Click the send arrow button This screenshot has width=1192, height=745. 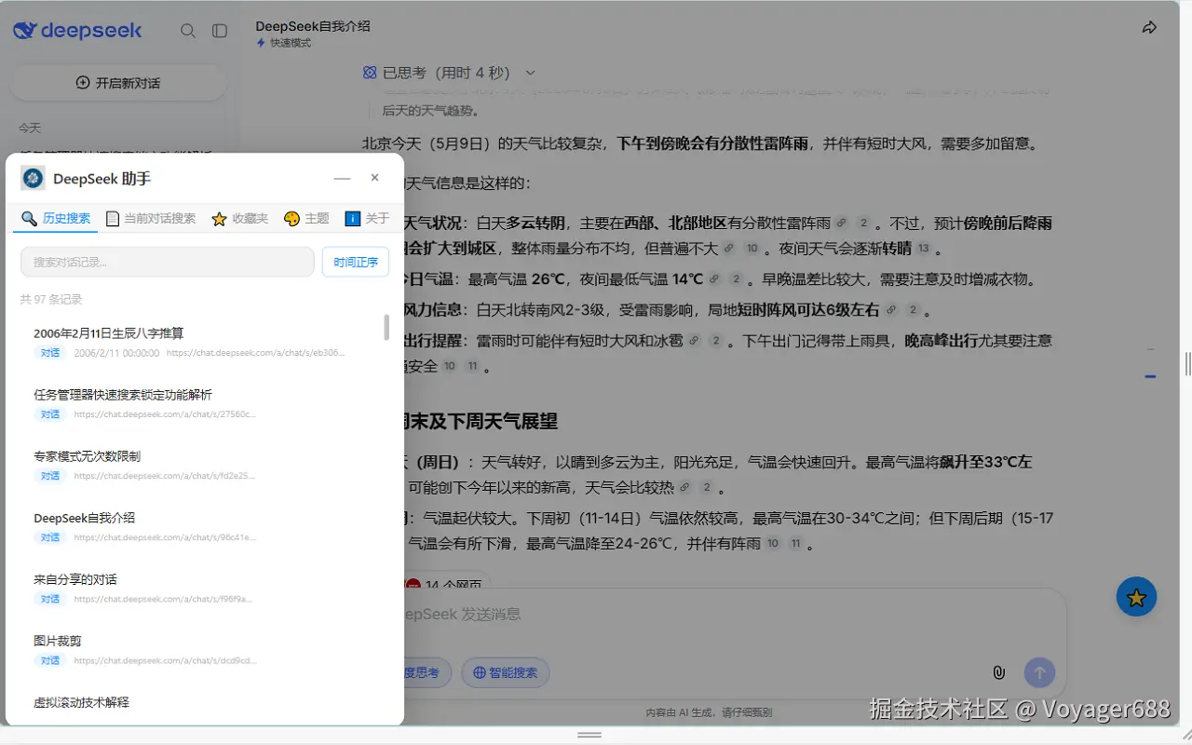coord(1039,672)
